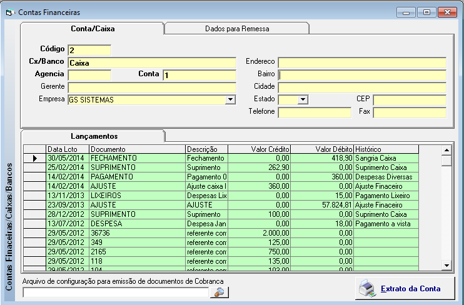Image resolution: width=464 pixels, height=305 pixels.
Task: Focus the Cx/Banco field containing Caixa
Action: [151, 62]
